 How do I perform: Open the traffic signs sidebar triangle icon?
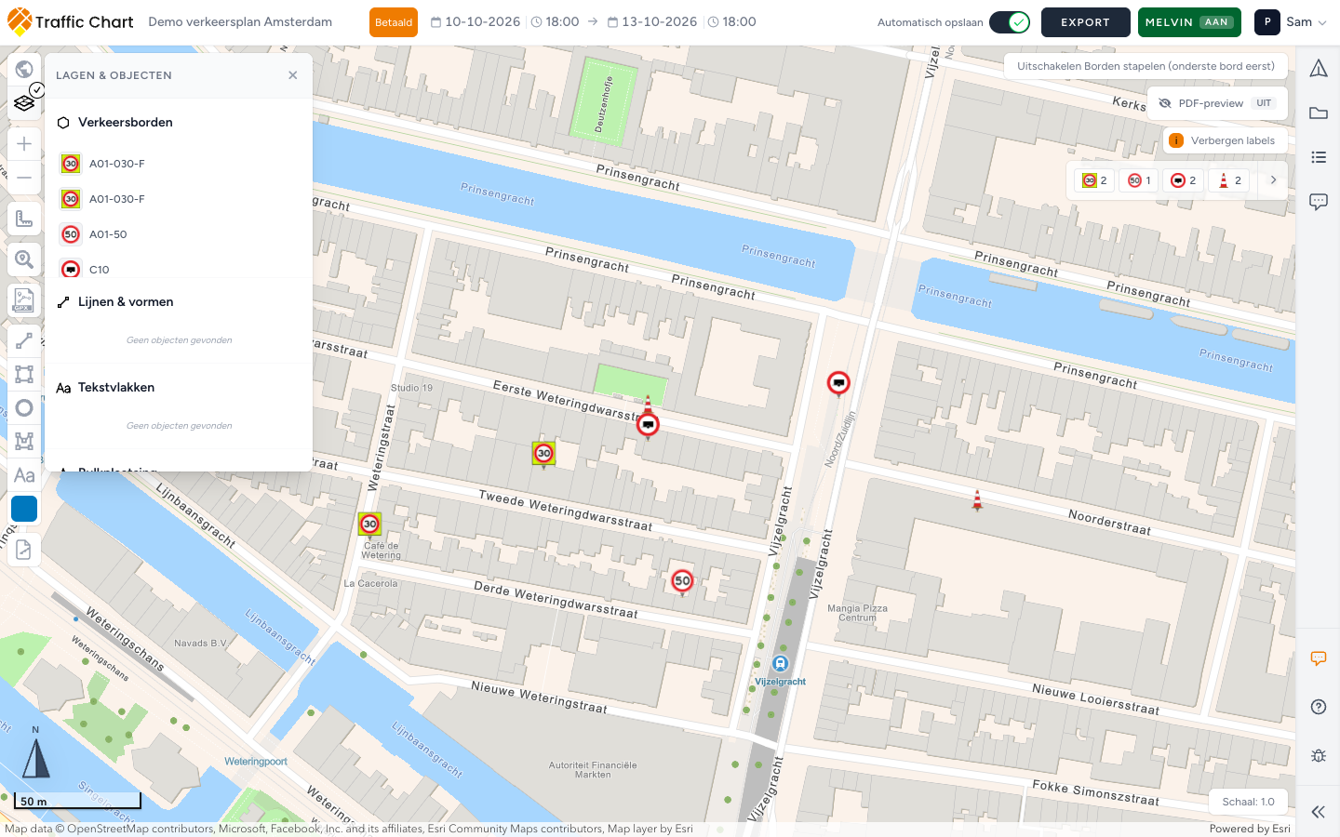(1319, 68)
